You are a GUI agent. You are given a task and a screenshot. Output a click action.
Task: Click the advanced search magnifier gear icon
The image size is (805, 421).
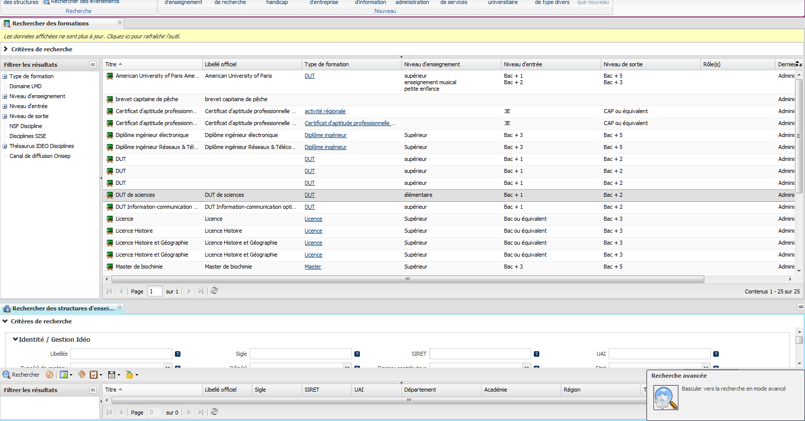pos(665,398)
